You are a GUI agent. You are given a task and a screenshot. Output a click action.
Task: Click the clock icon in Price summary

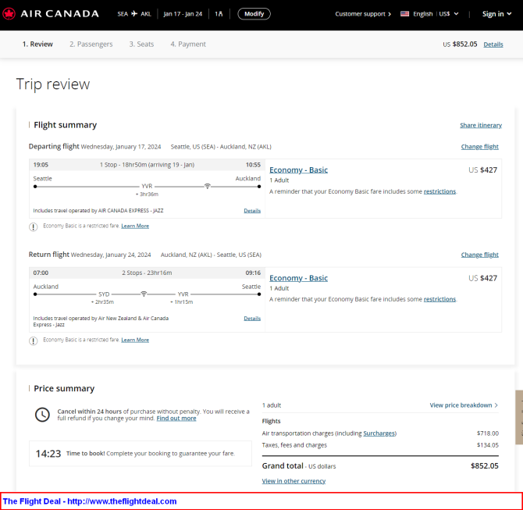point(42,415)
